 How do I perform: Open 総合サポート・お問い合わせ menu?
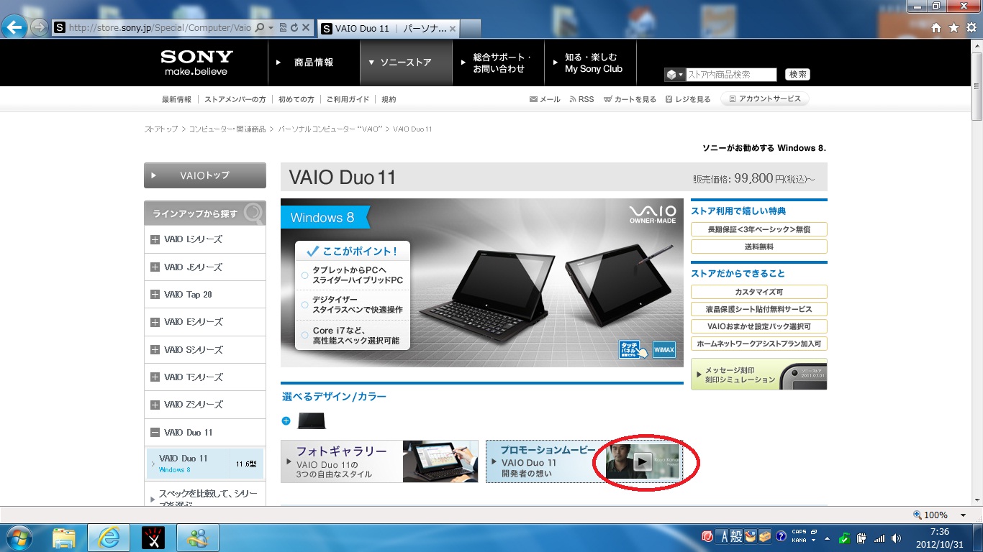(498, 63)
